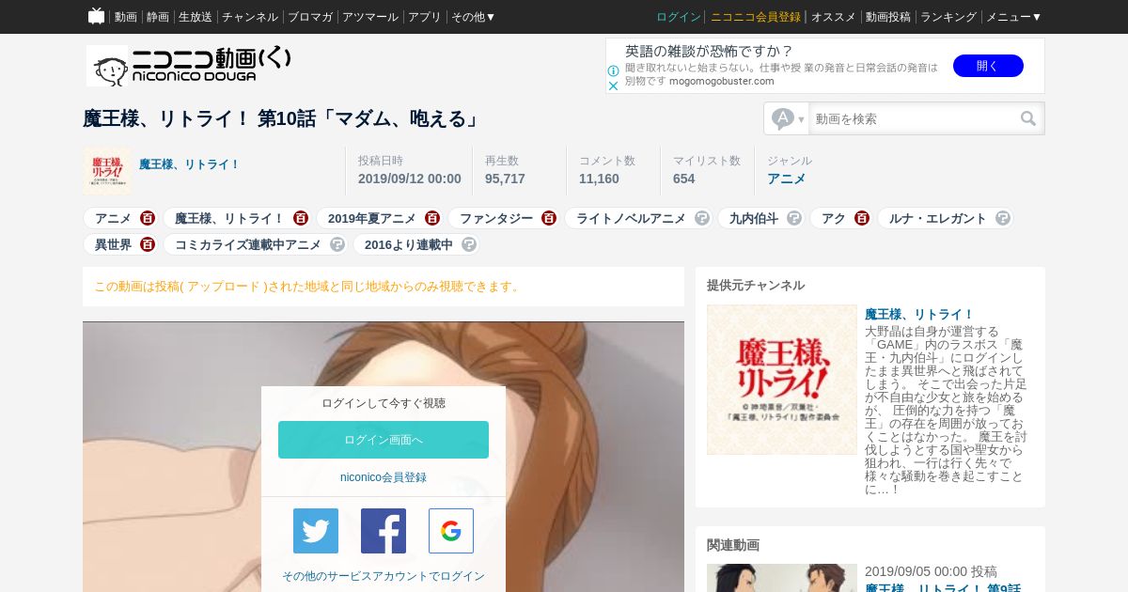This screenshot has height=592, width=1128.
Task: Select the ファンタジー tag
Action: tap(496, 218)
